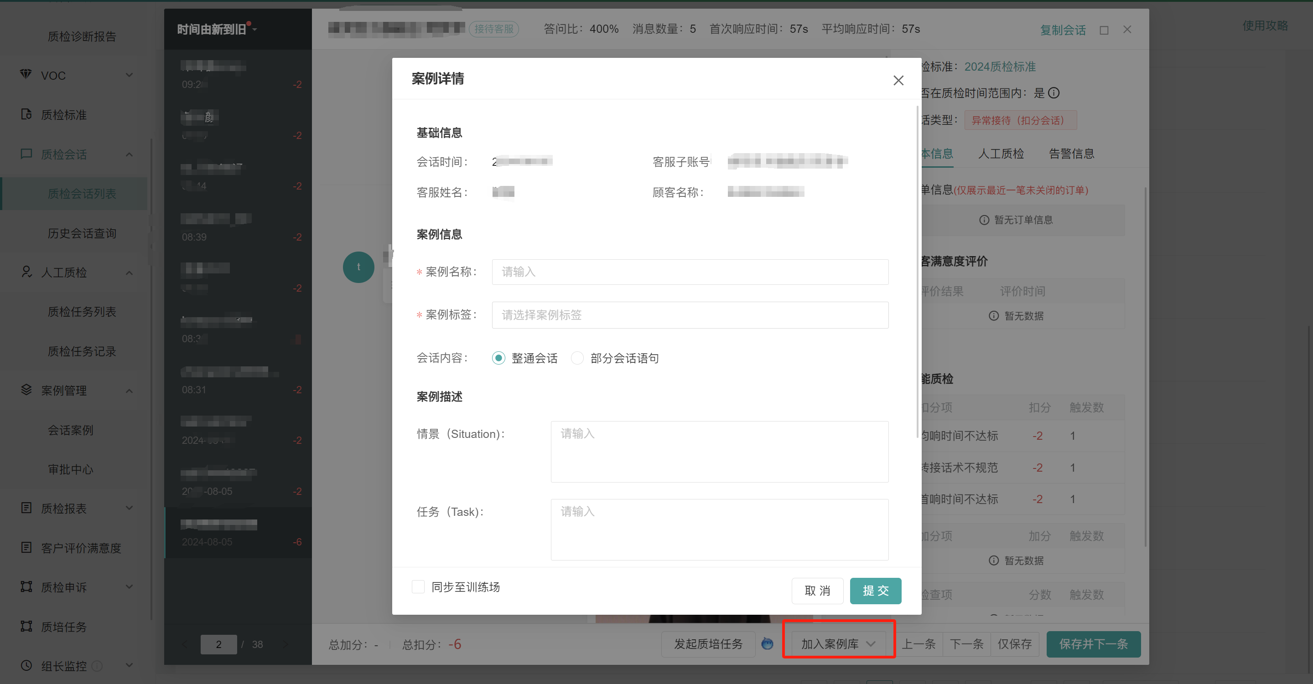Open 会话案例 in sidebar

pyautogui.click(x=70, y=430)
